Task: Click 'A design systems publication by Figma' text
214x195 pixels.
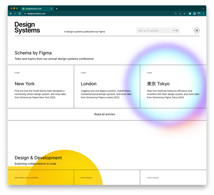Action: [x=85, y=32]
